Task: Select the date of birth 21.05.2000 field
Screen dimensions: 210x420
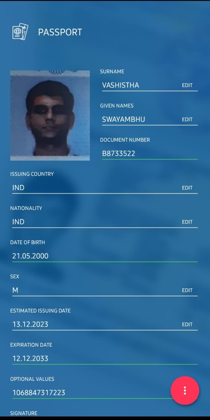Action: (x=105, y=256)
